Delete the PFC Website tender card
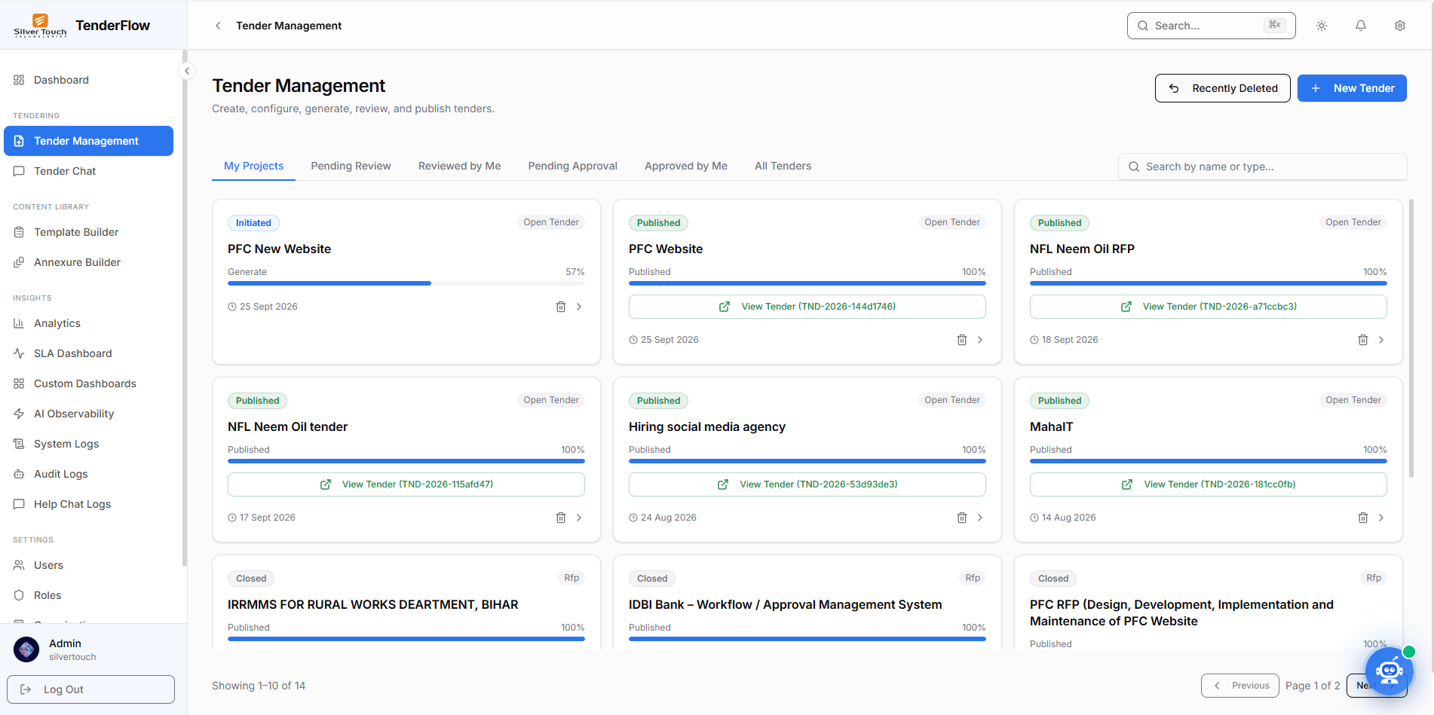Viewport: 1434px width, 715px height. pyautogui.click(x=962, y=340)
